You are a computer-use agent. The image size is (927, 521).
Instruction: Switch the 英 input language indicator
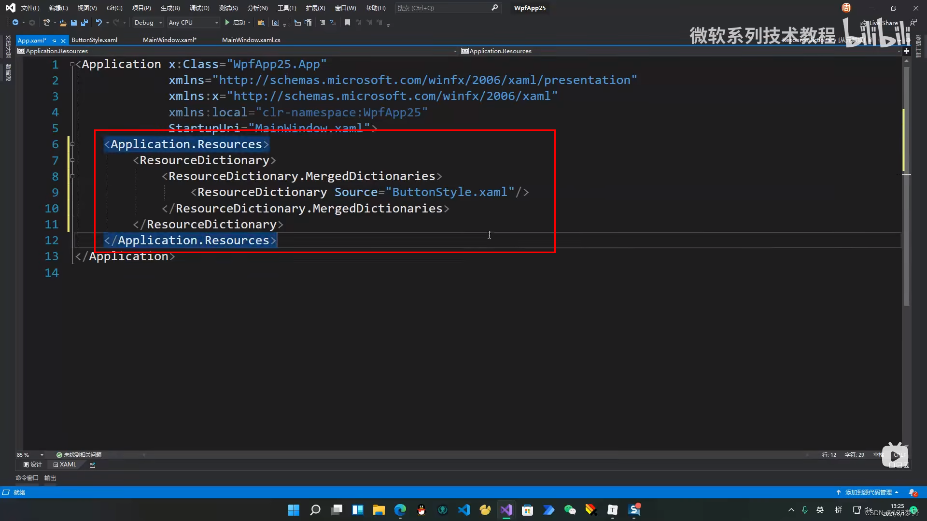coord(820,510)
